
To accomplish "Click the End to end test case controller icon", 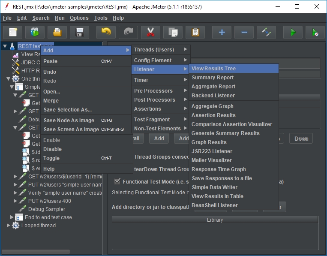I will click(x=19, y=217).
